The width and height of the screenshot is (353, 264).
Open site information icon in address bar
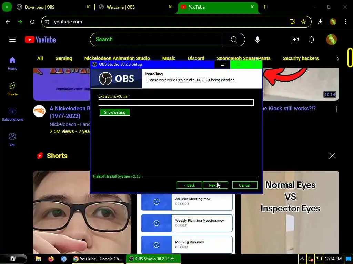click(x=47, y=22)
